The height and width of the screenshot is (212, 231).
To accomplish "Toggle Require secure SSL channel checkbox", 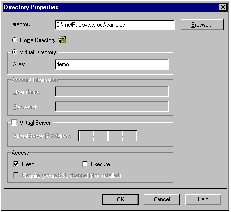I will coord(16,175).
